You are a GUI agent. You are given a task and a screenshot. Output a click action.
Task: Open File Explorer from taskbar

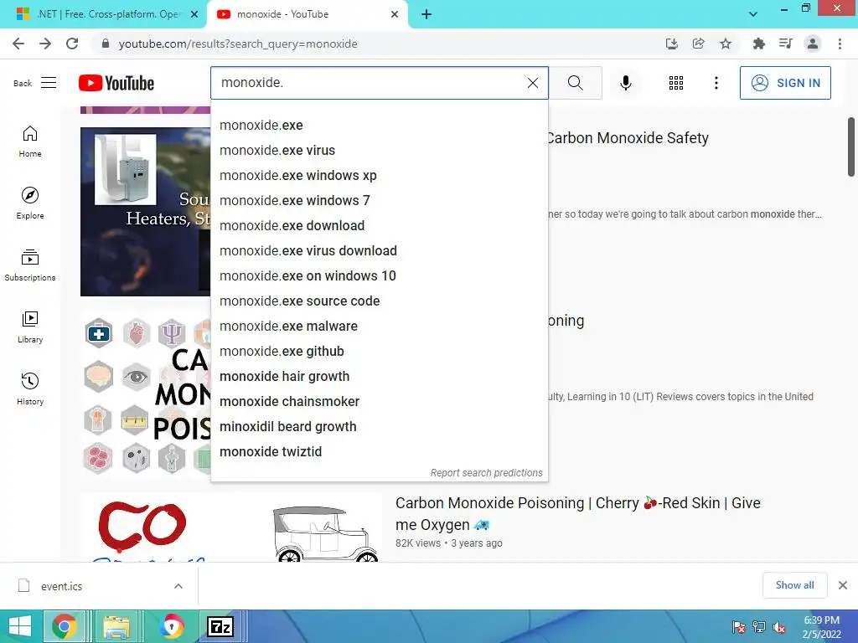(116, 626)
